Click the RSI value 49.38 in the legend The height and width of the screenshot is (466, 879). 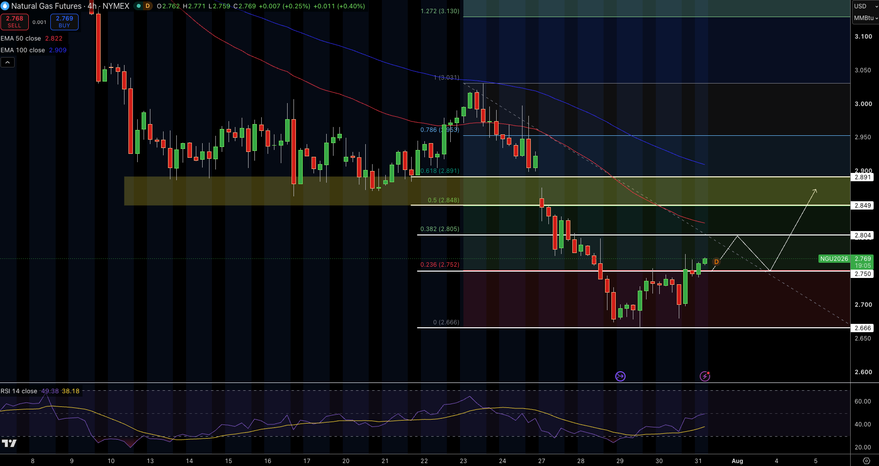50,391
